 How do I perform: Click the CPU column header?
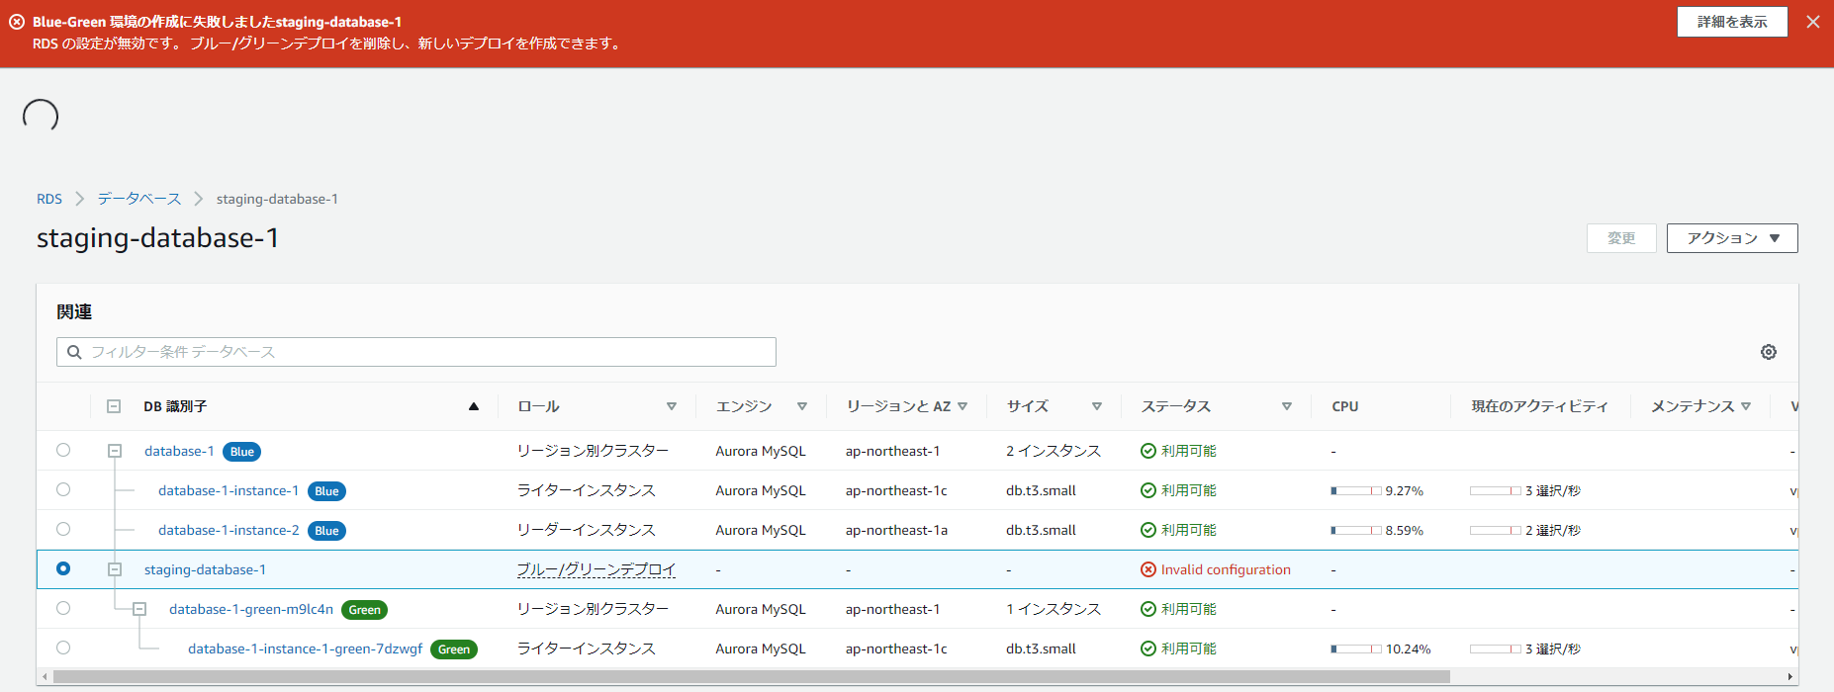tap(1345, 406)
